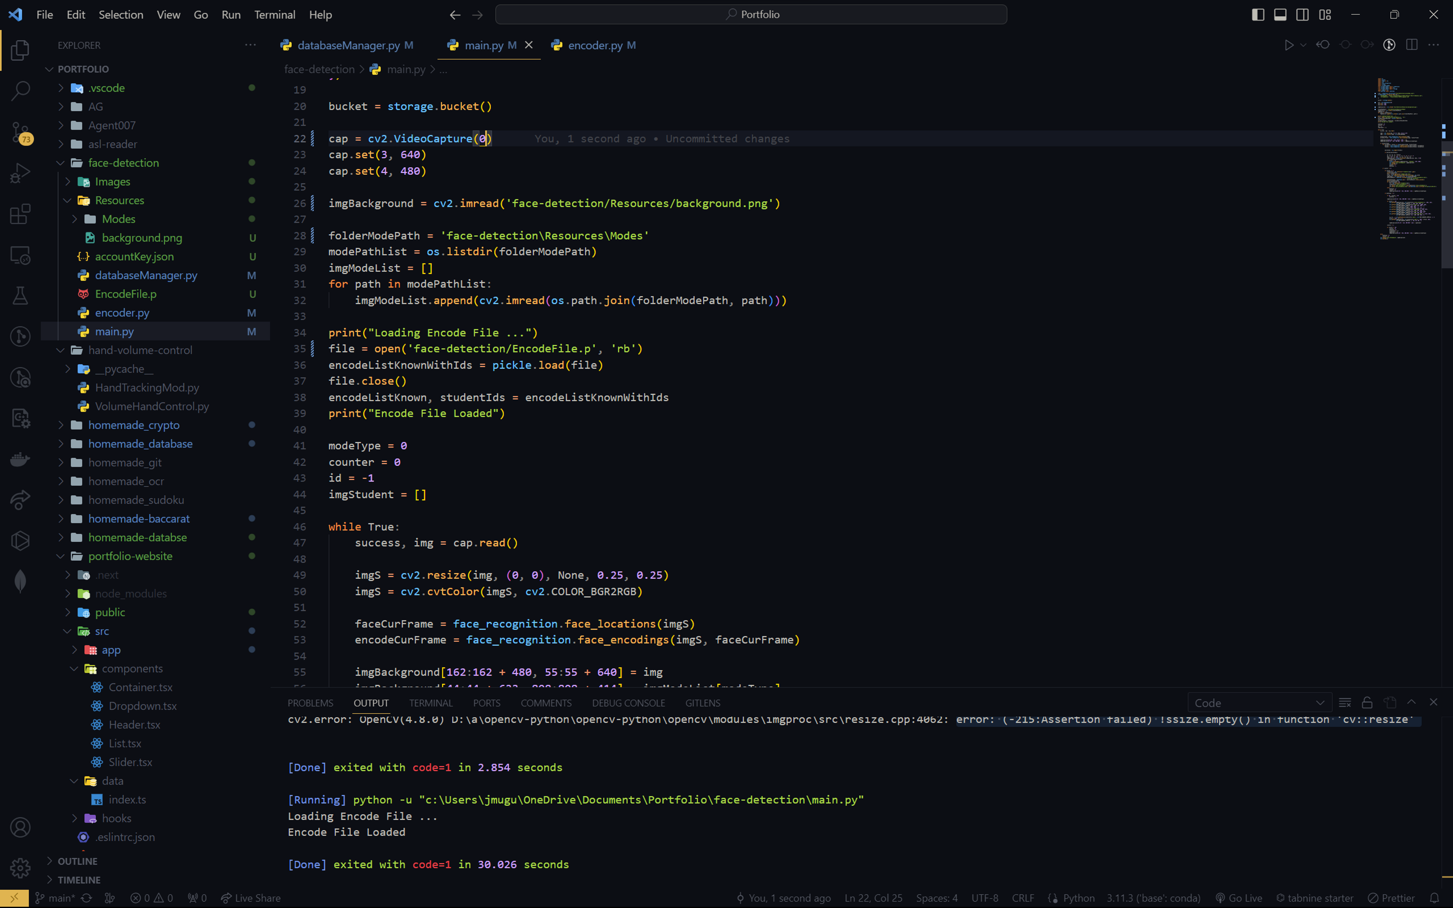Synchronize changes icon next to main branch
The height and width of the screenshot is (908, 1453).
click(x=87, y=898)
